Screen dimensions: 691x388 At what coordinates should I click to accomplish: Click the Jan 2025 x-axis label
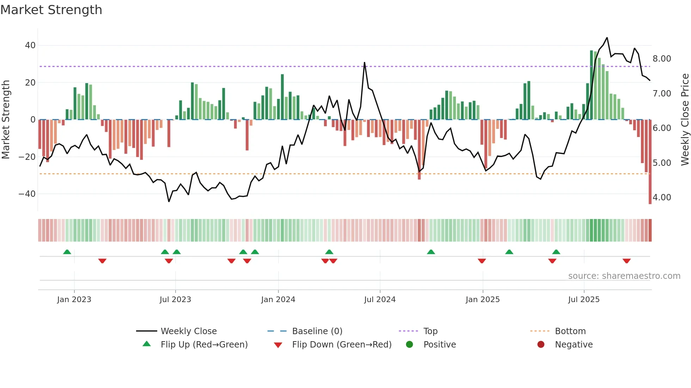coord(482,300)
